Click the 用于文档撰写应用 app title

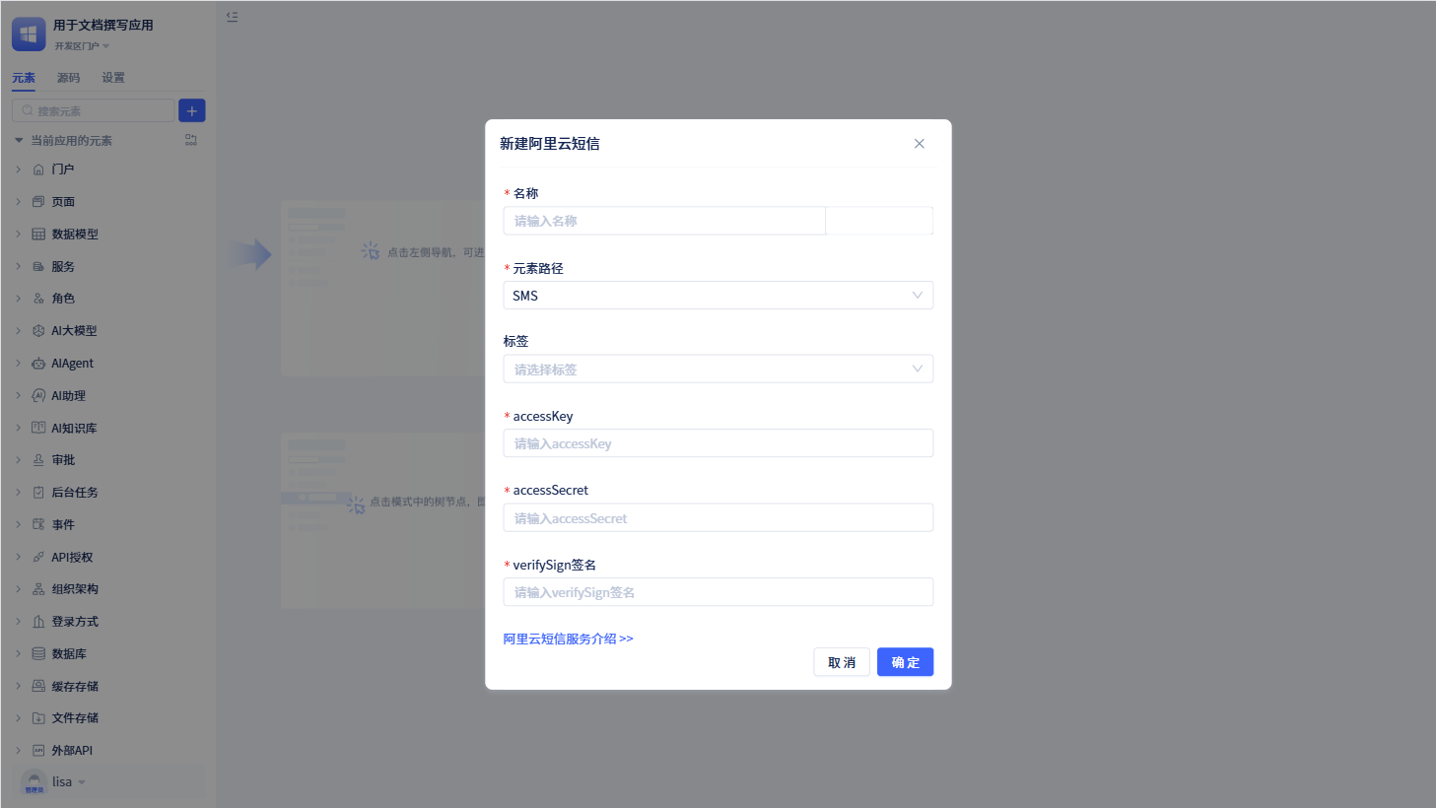[103, 26]
